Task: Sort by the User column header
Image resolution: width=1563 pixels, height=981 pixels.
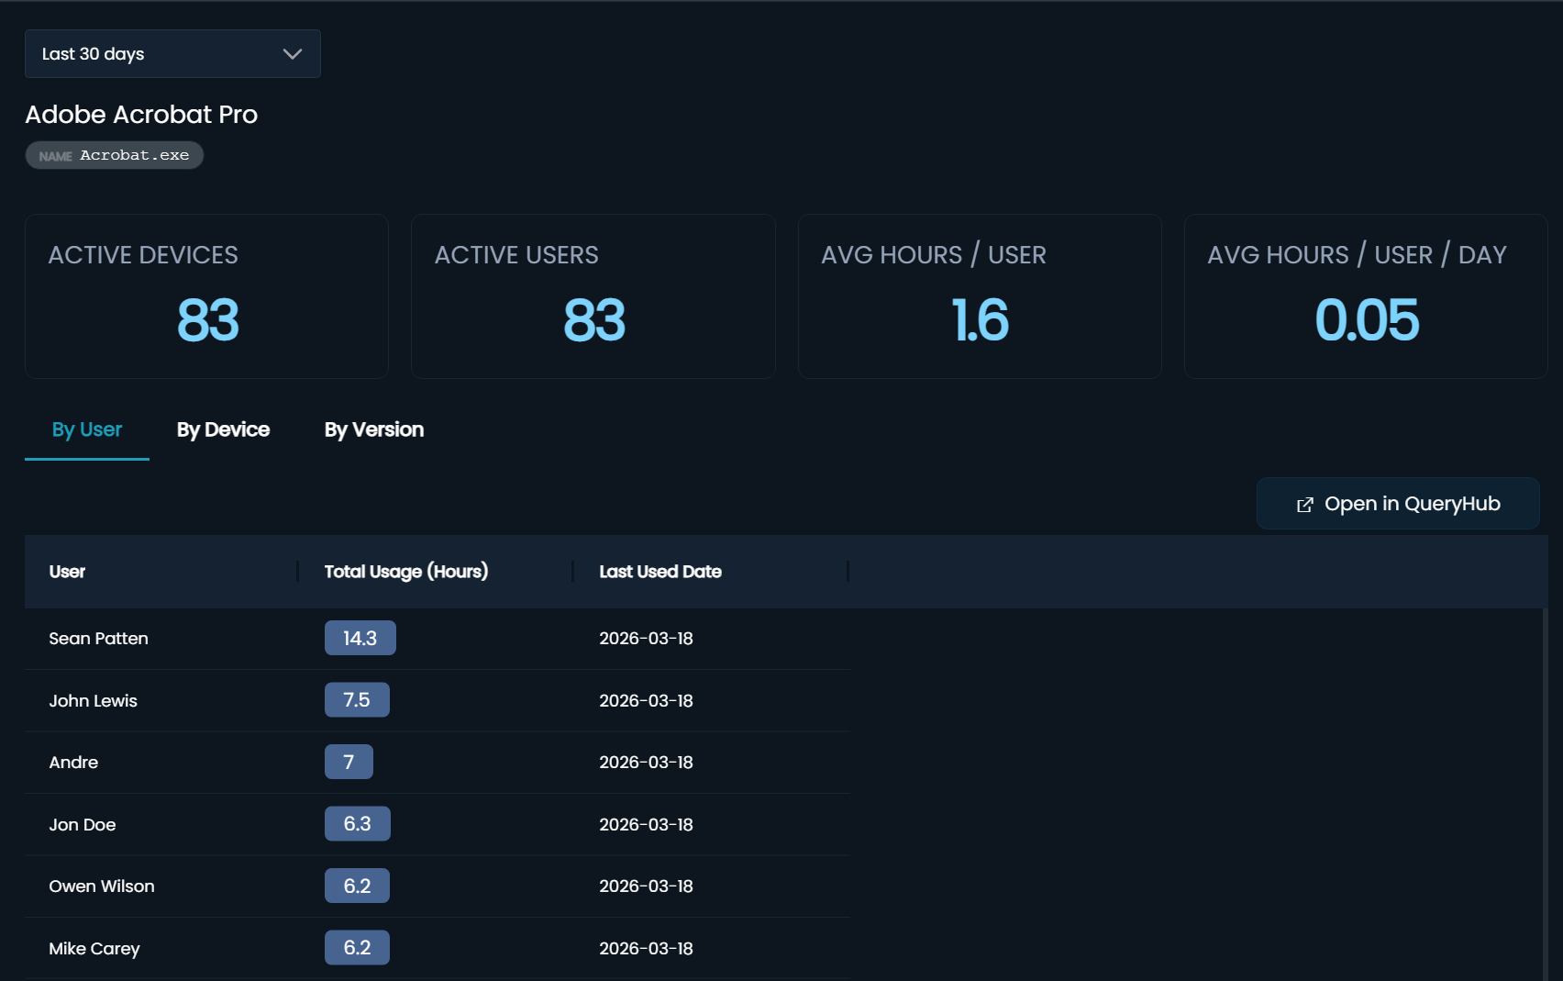Action: [67, 572]
